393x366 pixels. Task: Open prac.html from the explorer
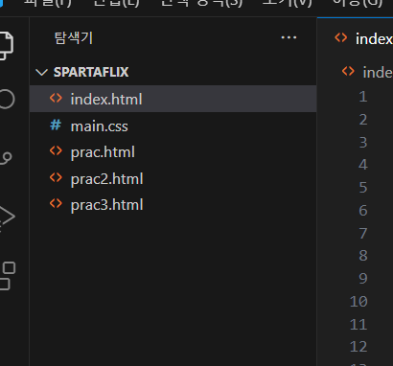(173, 152)
